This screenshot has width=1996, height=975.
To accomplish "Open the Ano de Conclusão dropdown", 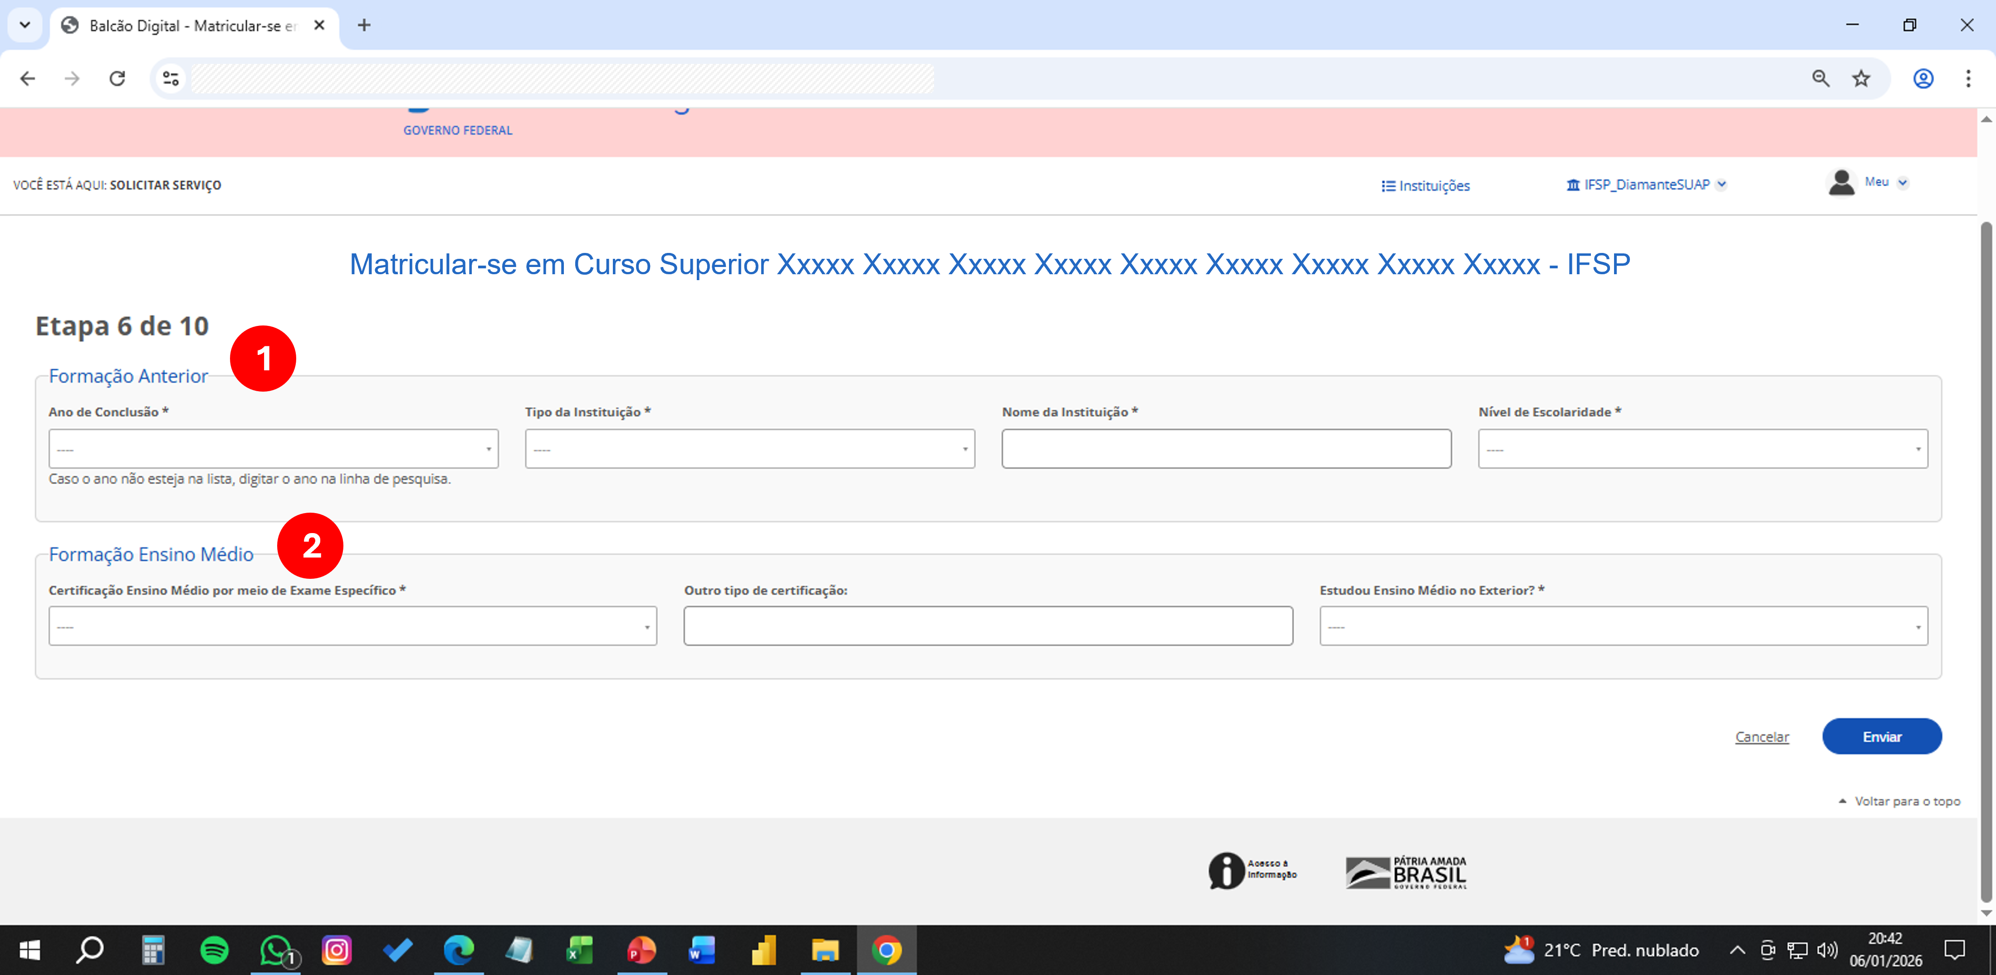I will coord(273,449).
